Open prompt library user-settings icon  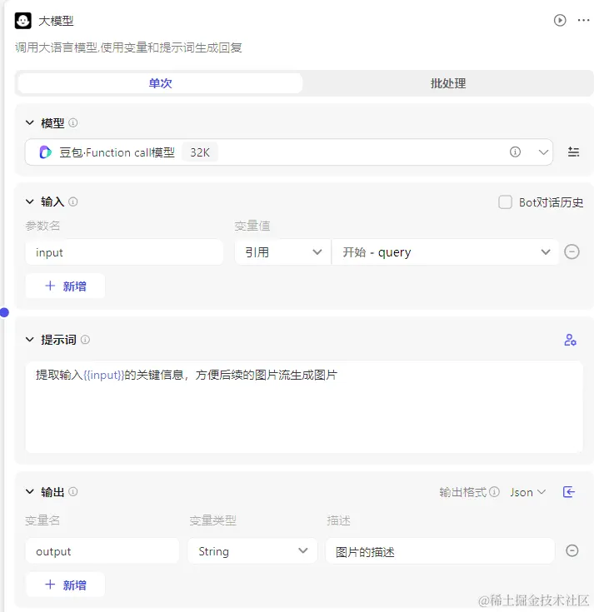click(570, 340)
